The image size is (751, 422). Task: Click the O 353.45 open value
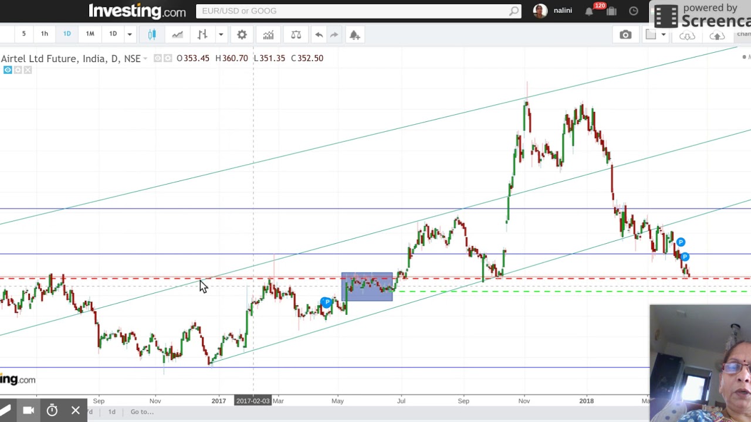pos(192,58)
